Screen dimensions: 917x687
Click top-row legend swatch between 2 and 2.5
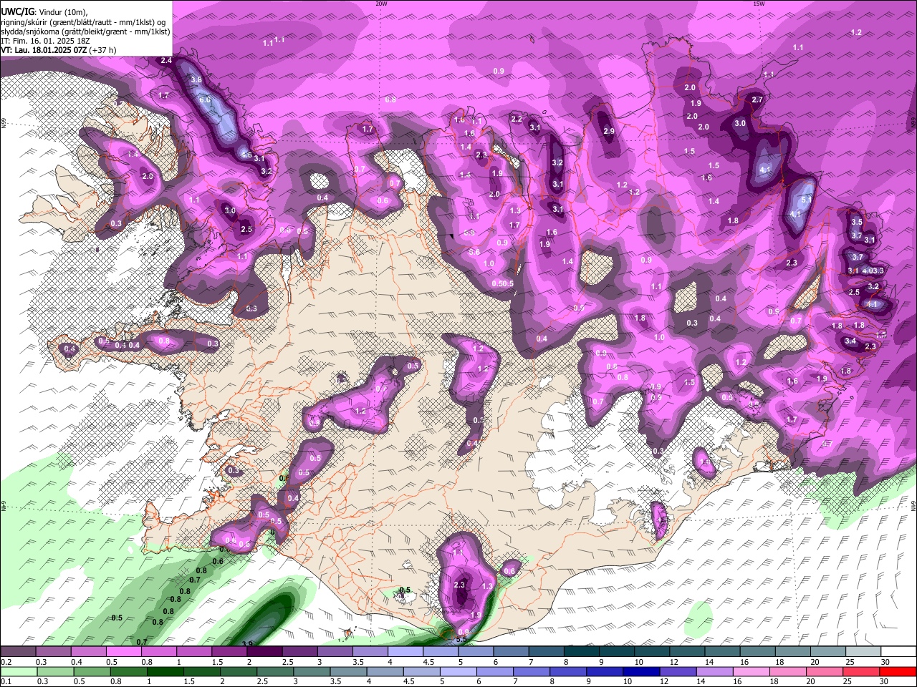pos(264,652)
